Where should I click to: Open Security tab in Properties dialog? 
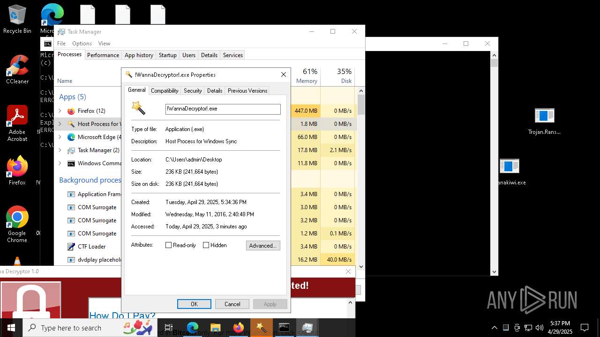pyautogui.click(x=193, y=91)
